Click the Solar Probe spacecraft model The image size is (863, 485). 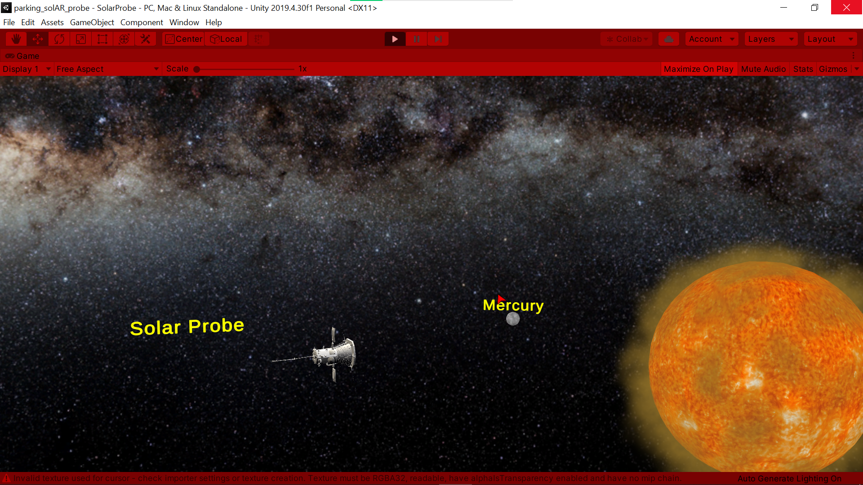(334, 355)
